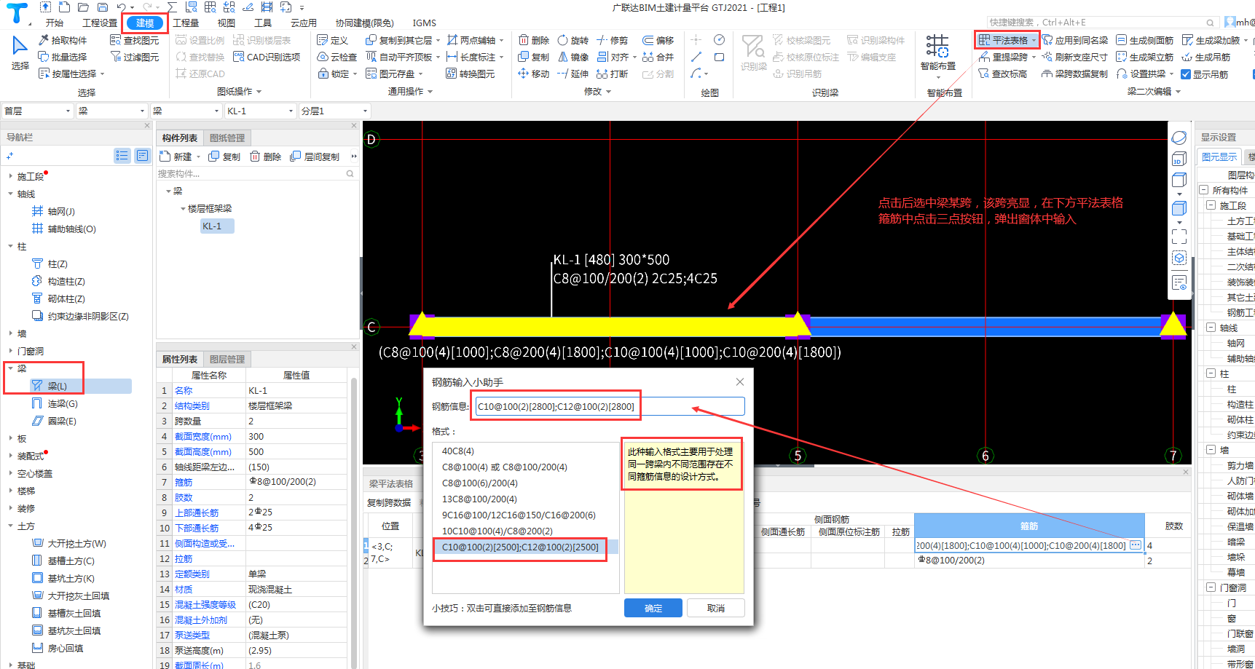Toggle 所有构件 checkbox in display settings

coord(1204,190)
